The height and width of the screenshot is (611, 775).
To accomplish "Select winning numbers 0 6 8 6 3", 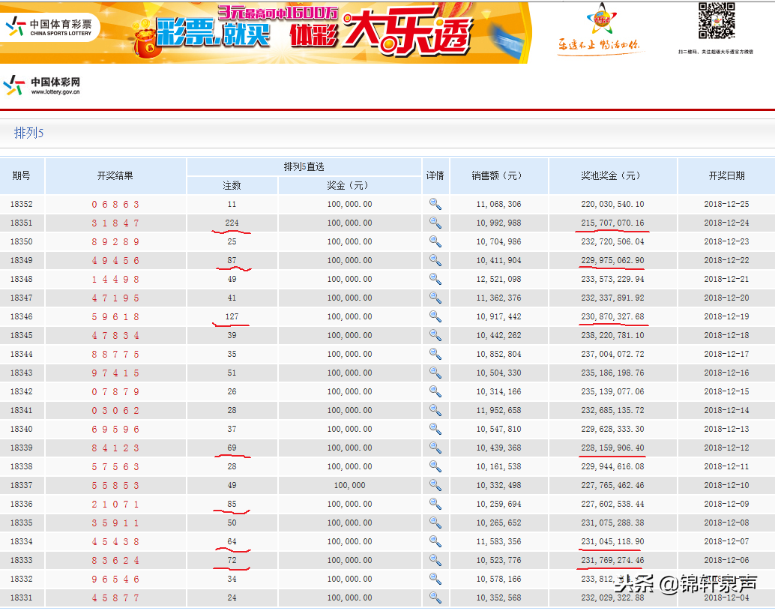I will pos(115,204).
